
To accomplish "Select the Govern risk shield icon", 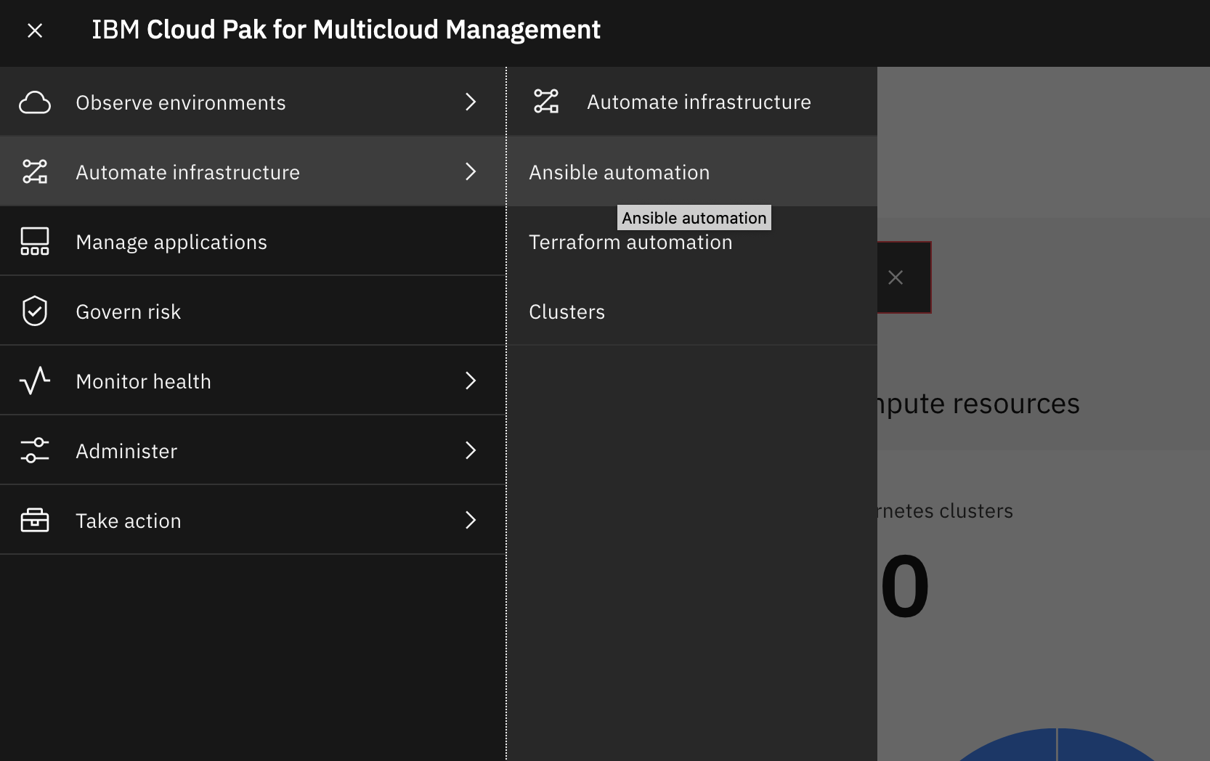I will coord(35,311).
